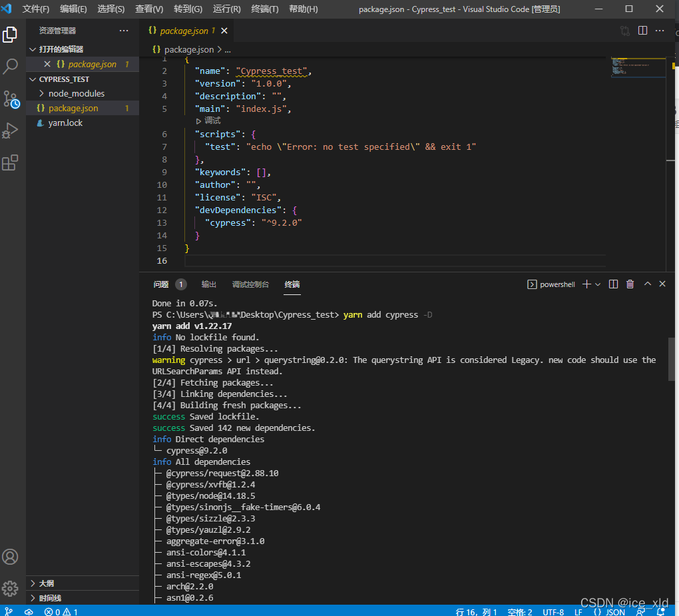Open the Source Control view icon
The height and width of the screenshot is (616, 679).
11,99
